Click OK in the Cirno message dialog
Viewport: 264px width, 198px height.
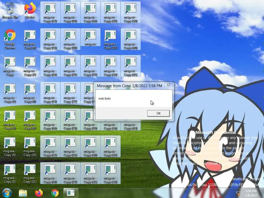pyautogui.click(x=159, y=113)
